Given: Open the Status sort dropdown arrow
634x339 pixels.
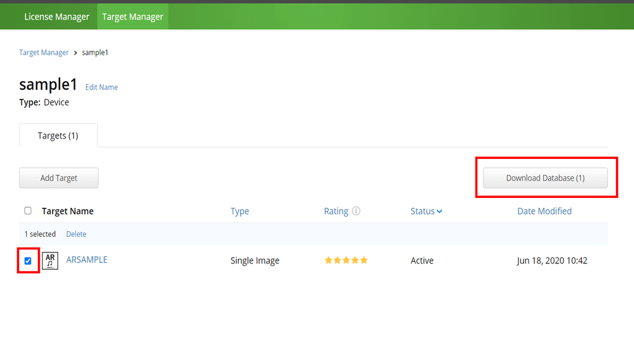Looking at the screenshot, I should coord(440,212).
